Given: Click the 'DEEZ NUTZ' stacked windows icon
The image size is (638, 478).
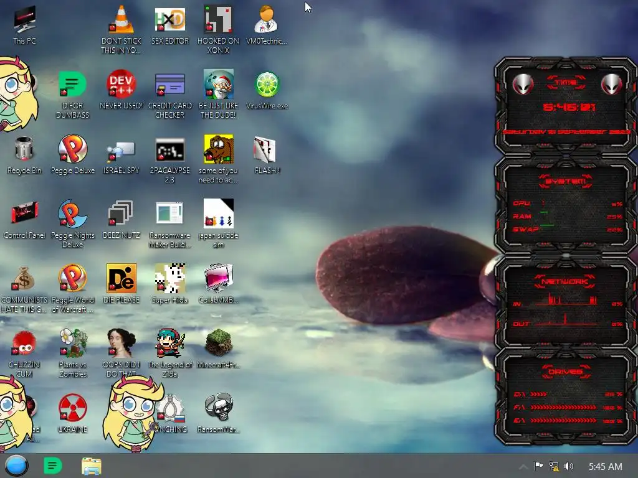Looking at the screenshot, I should pos(121,220).
